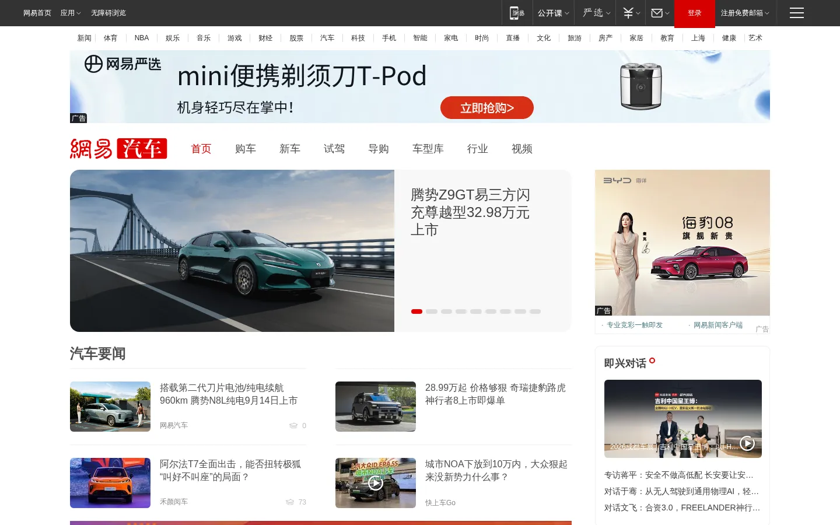This screenshot has width=840, height=525.
Task: Open the 娱乐 channel link
Action: (x=173, y=38)
